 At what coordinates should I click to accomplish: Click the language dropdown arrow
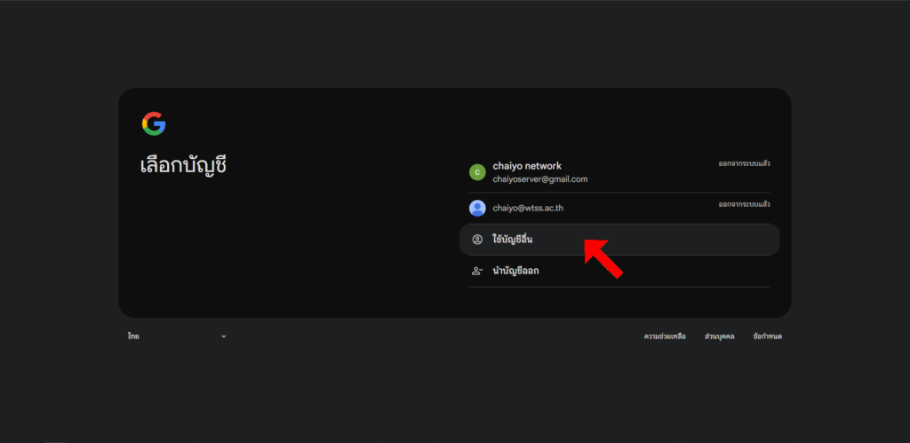tap(223, 336)
